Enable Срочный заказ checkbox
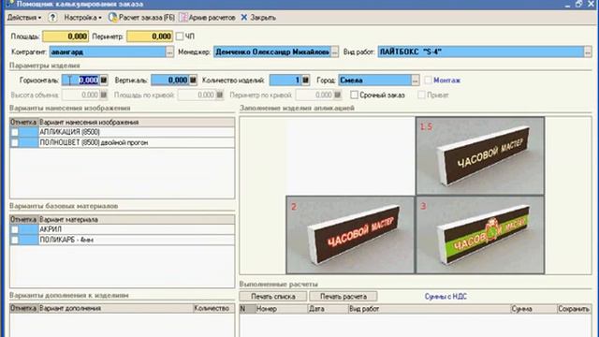The image size is (599, 337). pyautogui.click(x=354, y=95)
